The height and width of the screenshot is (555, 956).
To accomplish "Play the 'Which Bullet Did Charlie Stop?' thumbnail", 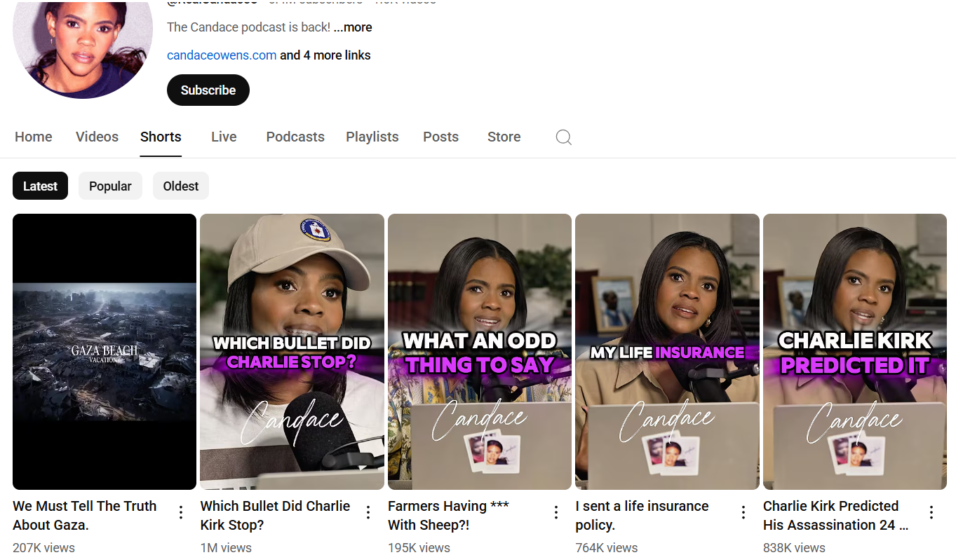I will [x=292, y=352].
